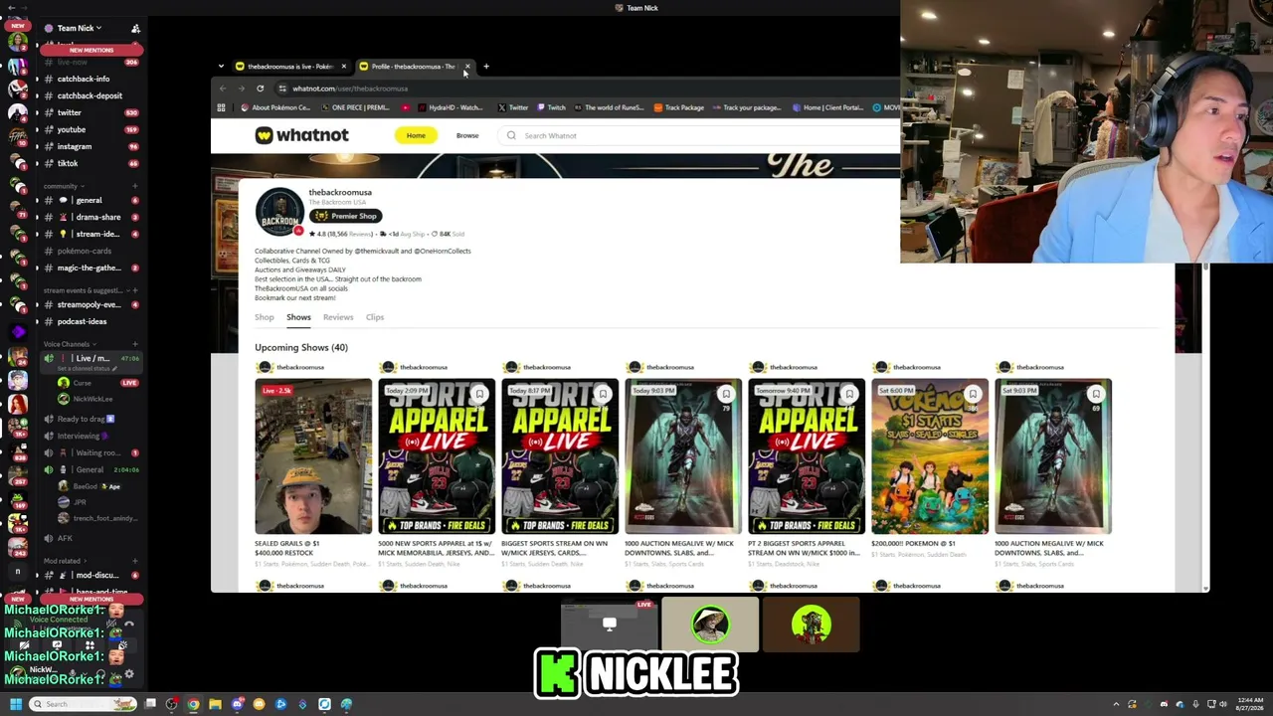
Task: Open the HydraHD bookmark
Action: pos(450,107)
